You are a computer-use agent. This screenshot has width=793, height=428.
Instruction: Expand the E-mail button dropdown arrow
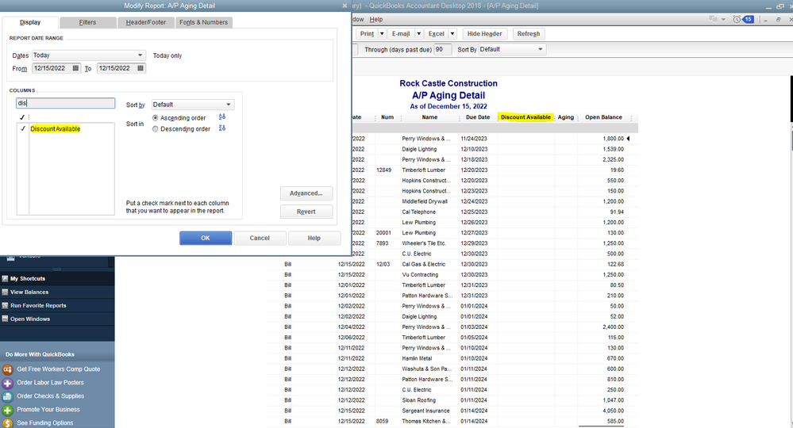pyautogui.click(x=419, y=34)
